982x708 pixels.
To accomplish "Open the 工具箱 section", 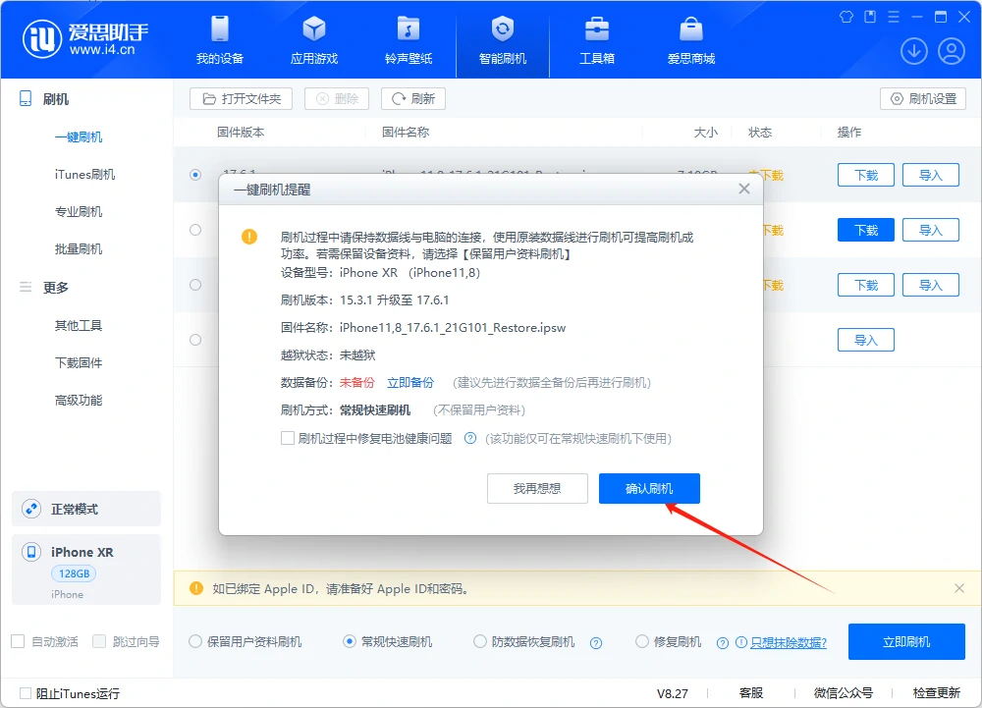I will click(596, 40).
